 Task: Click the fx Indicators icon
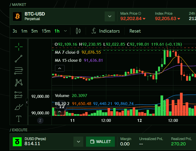(x=94, y=31)
